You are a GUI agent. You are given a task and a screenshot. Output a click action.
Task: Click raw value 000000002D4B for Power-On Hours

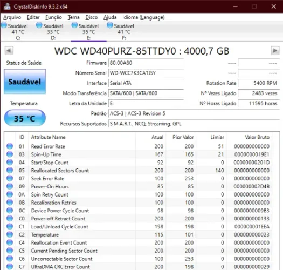coord(252,186)
